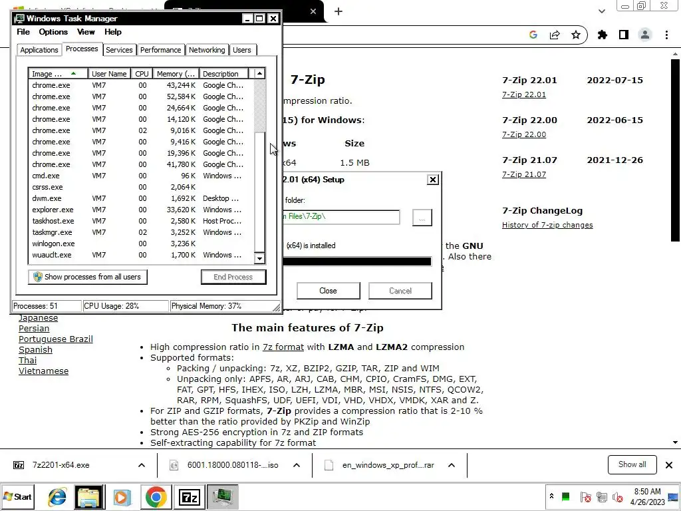
Task: Select the Task Manager taskbar icon
Action: pos(222,496)
